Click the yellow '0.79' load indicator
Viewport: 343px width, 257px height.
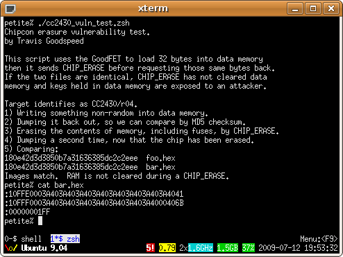167,248
